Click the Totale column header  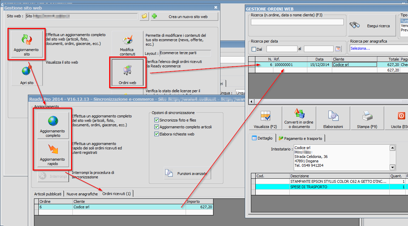point(389,59)
